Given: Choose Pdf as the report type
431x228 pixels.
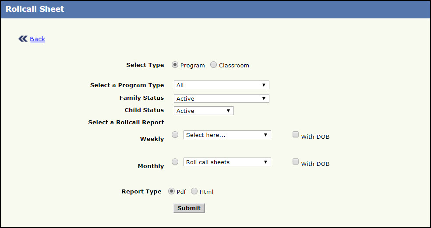Looking at the screenshot, I should point(172,191).
